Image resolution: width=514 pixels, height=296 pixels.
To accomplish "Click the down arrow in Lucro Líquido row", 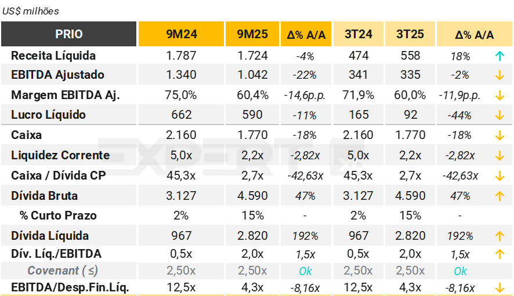I will coord(498,115).
